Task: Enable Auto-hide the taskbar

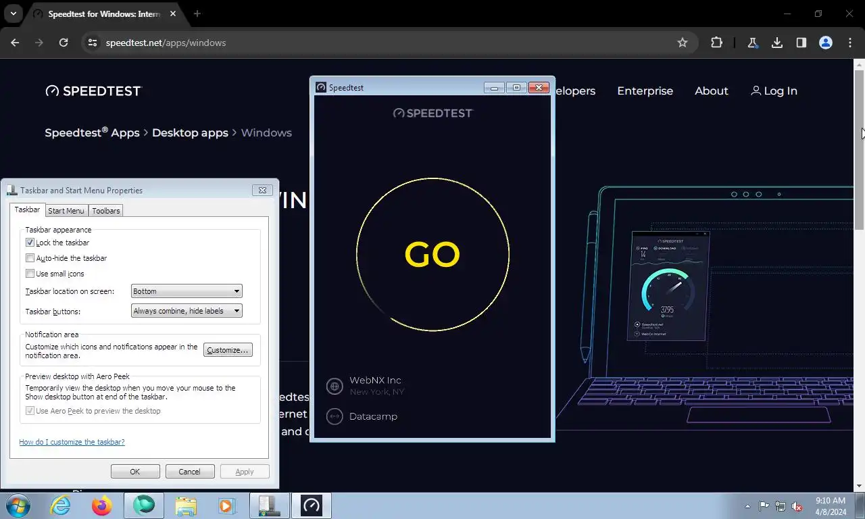Action: click(30, 258)
